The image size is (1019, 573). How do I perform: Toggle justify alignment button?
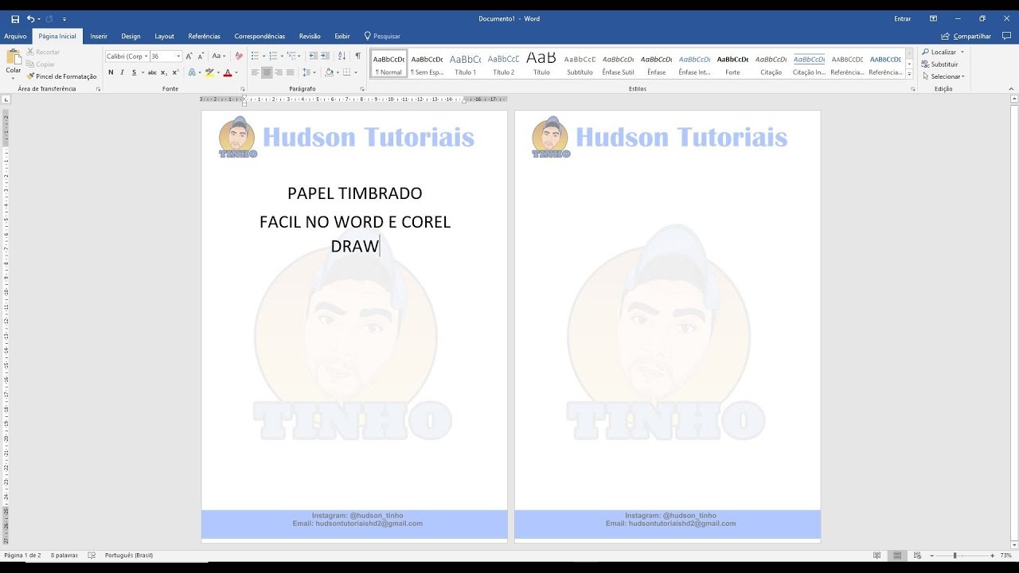tap(290, 72)
